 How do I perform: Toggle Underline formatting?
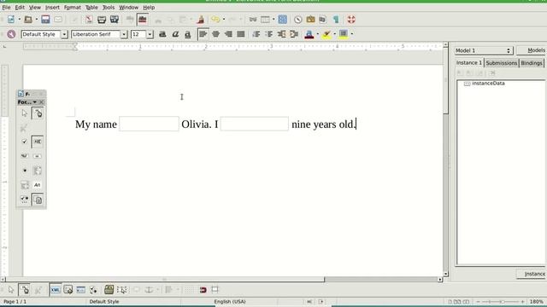click(x=188, y=34)
